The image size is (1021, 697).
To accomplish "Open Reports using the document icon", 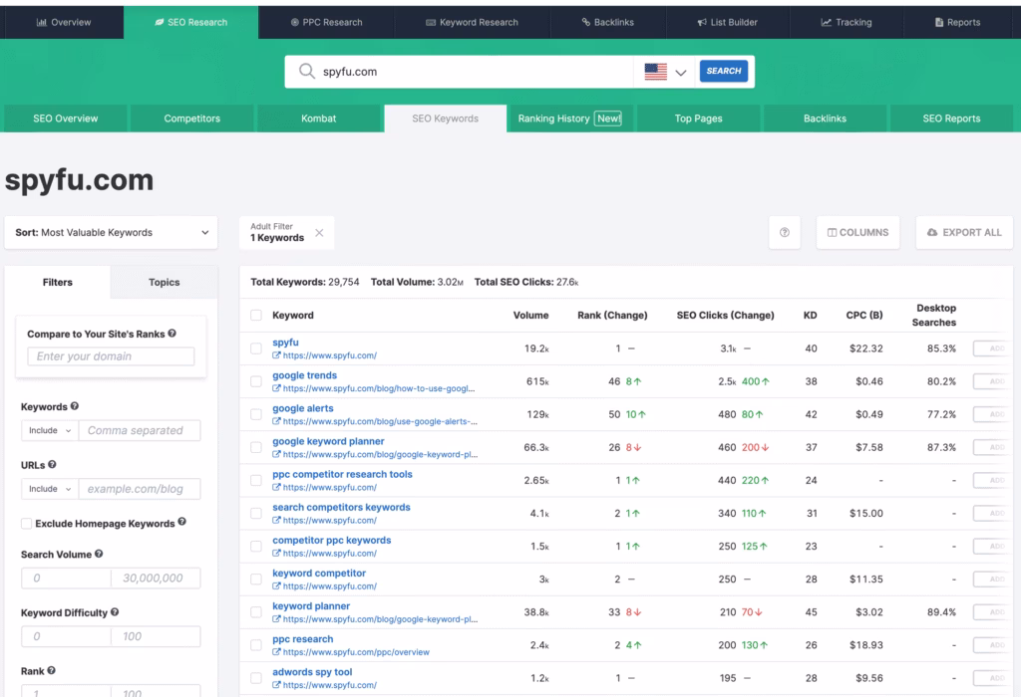I will click(x=938, y=22).
